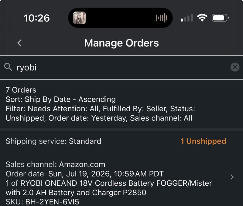
Task: Open the RYOBI order details chevron
Action: pos(232,177)
